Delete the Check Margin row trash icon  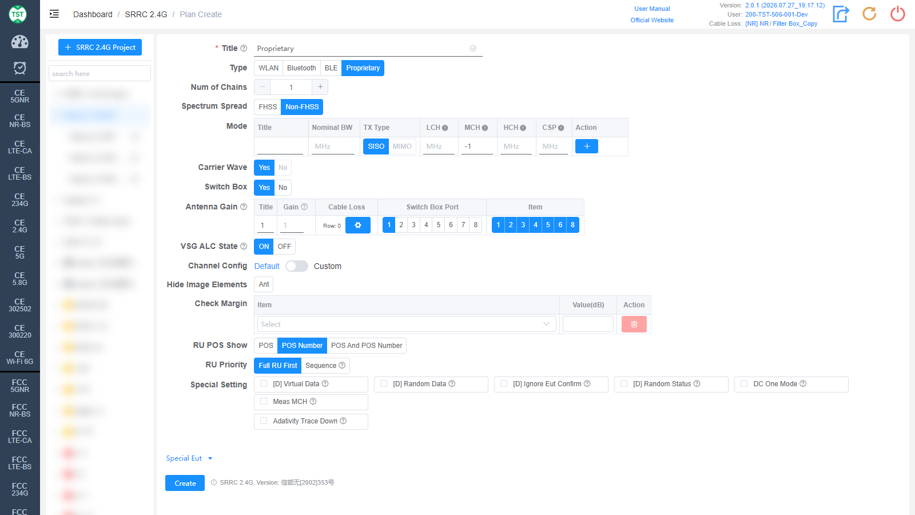[634, 324]
